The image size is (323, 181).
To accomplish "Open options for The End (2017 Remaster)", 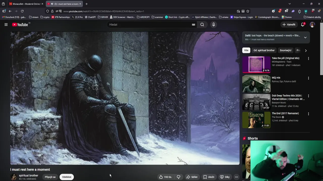I will (x=308, y=114).
